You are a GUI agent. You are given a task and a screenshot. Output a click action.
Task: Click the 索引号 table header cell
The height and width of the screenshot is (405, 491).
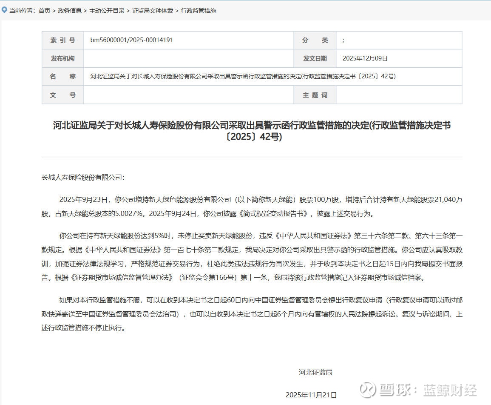(62, 40)
